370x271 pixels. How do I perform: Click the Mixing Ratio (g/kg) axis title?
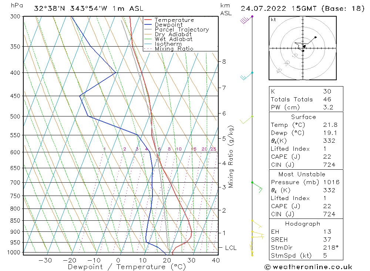[231, 157]
